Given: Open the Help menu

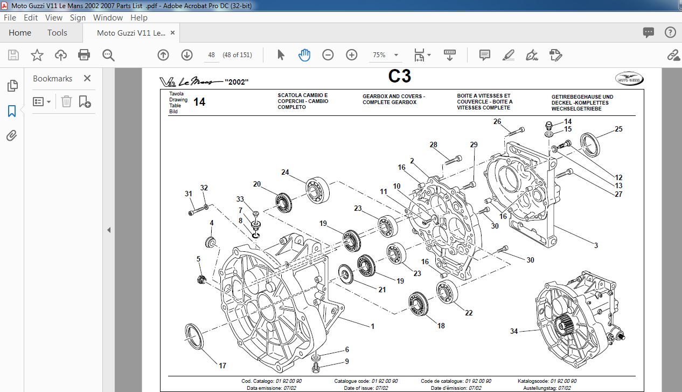Looking at the screenshot, I should click(x=138, y=17).
